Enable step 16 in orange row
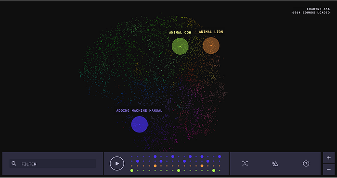Viewport: 337px width, 178px height. (x=220, y=166)
